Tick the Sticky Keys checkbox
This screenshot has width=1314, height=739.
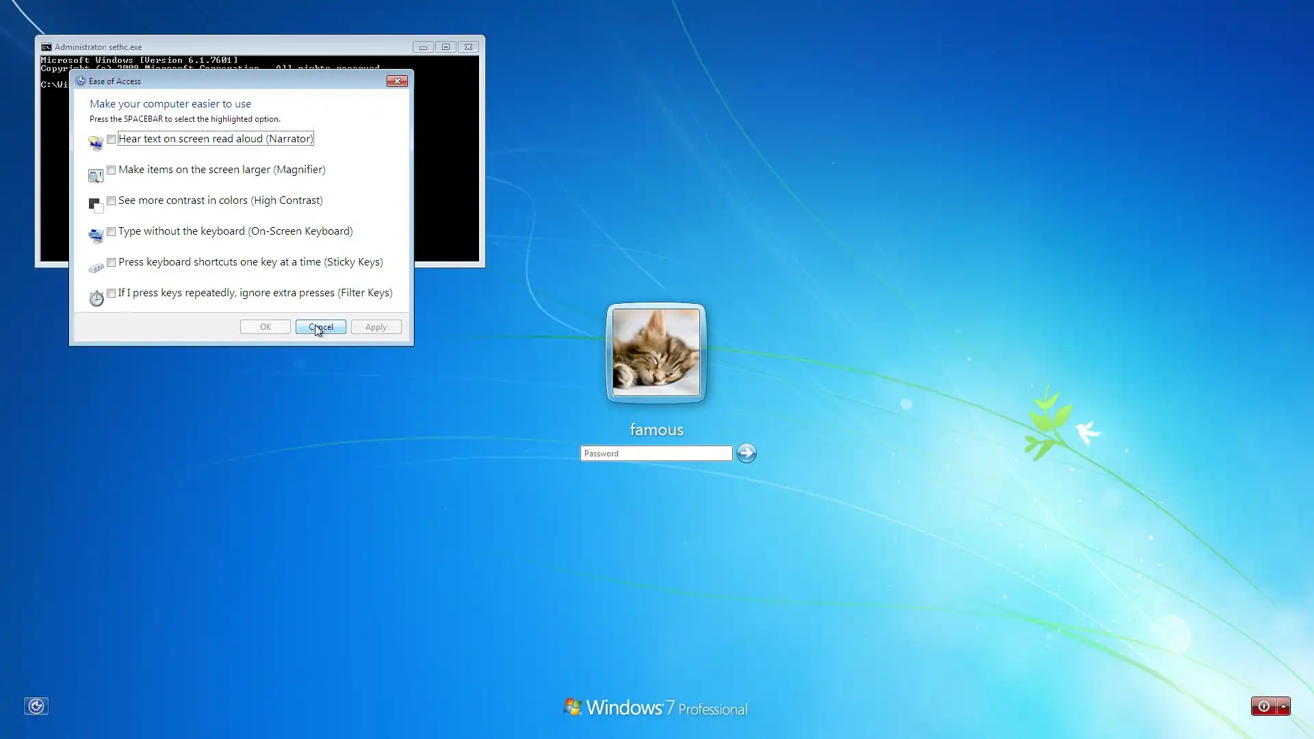(x=111, y=262)
